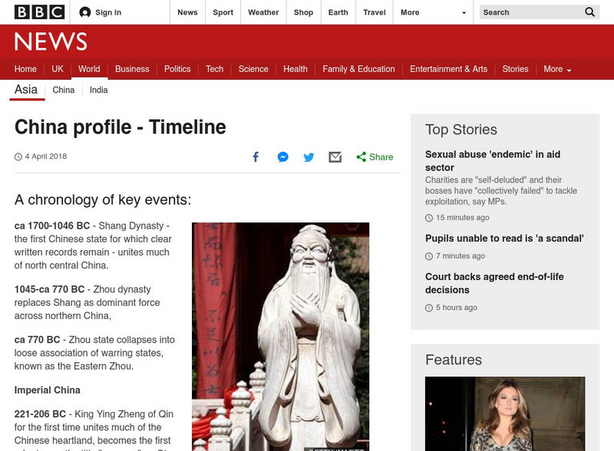Select the Asia sub-section
This screenshot has height=451, width=614.
(x=26, y=90)
